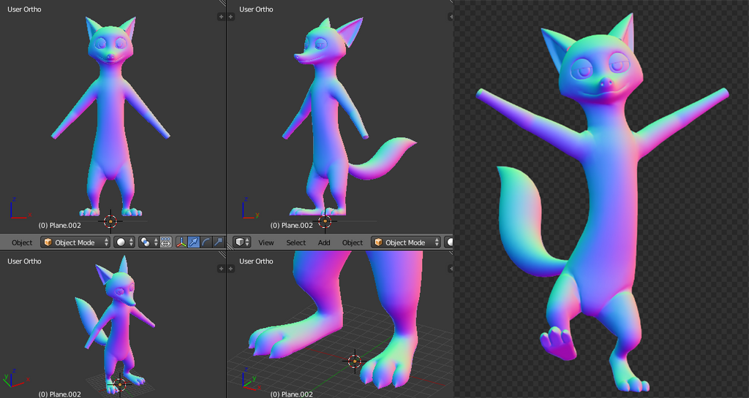This screenshot has height=398, width=749.
Task: Open the Object menu in the right viewport header
Action: pyautogui.click(x=353, y=242)
